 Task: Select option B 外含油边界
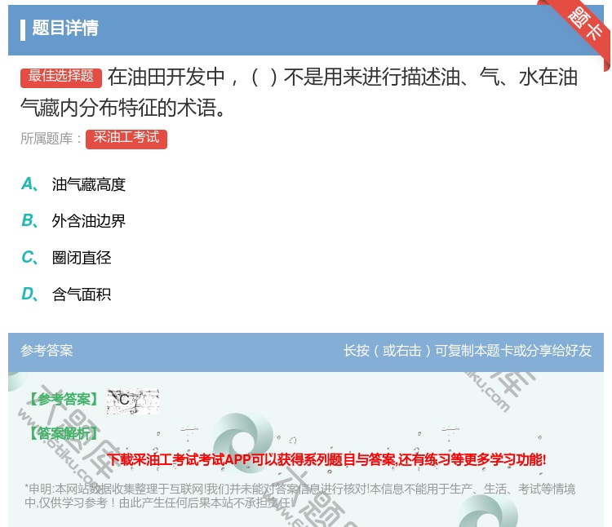[x=73, y=221]
